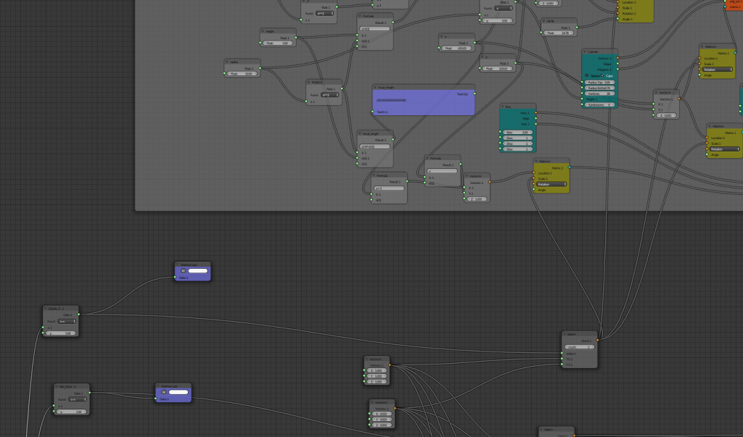
Task: Click the radius Float 10.00 value field
Action: point(242,73)
